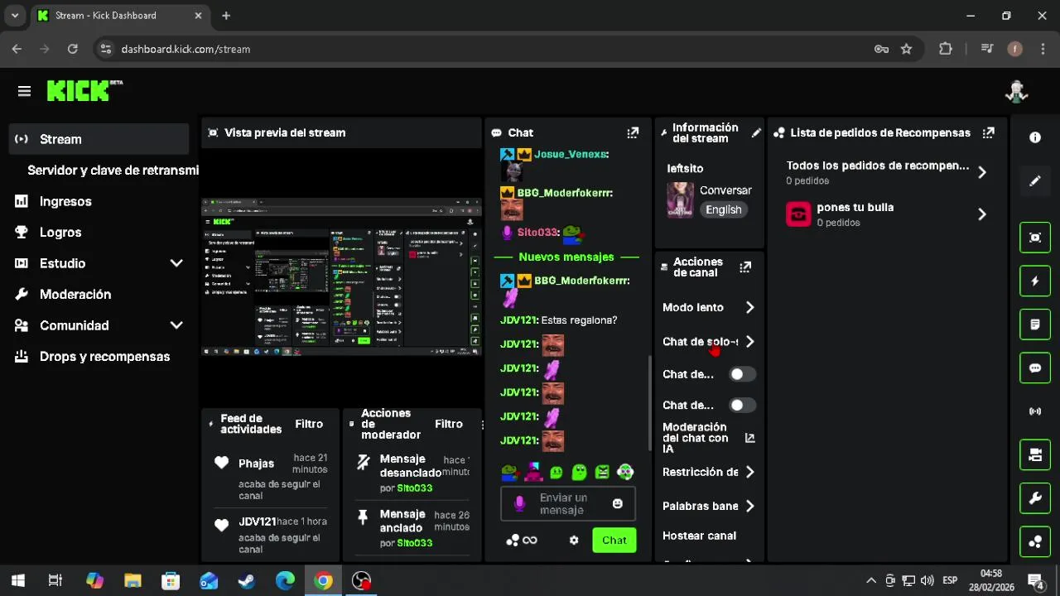Toggle the stream preview widget icon in the right sidebar
This screenshot has height=596, width=1060.
(1035, 238)
